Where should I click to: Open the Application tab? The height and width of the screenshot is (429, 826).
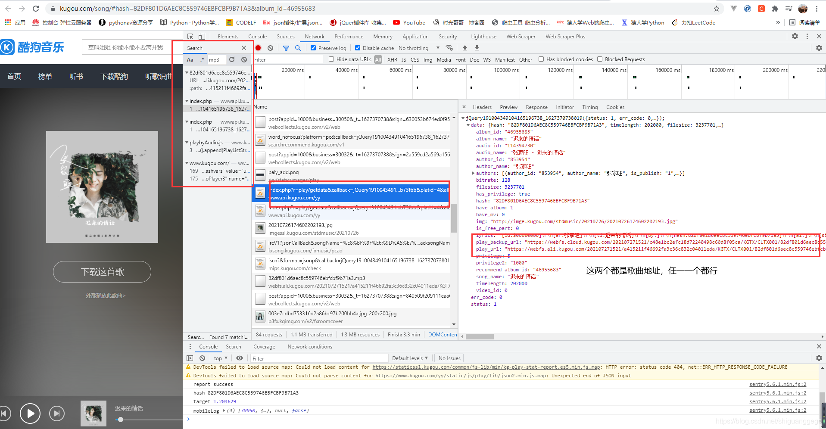click(x=415, y=37)
